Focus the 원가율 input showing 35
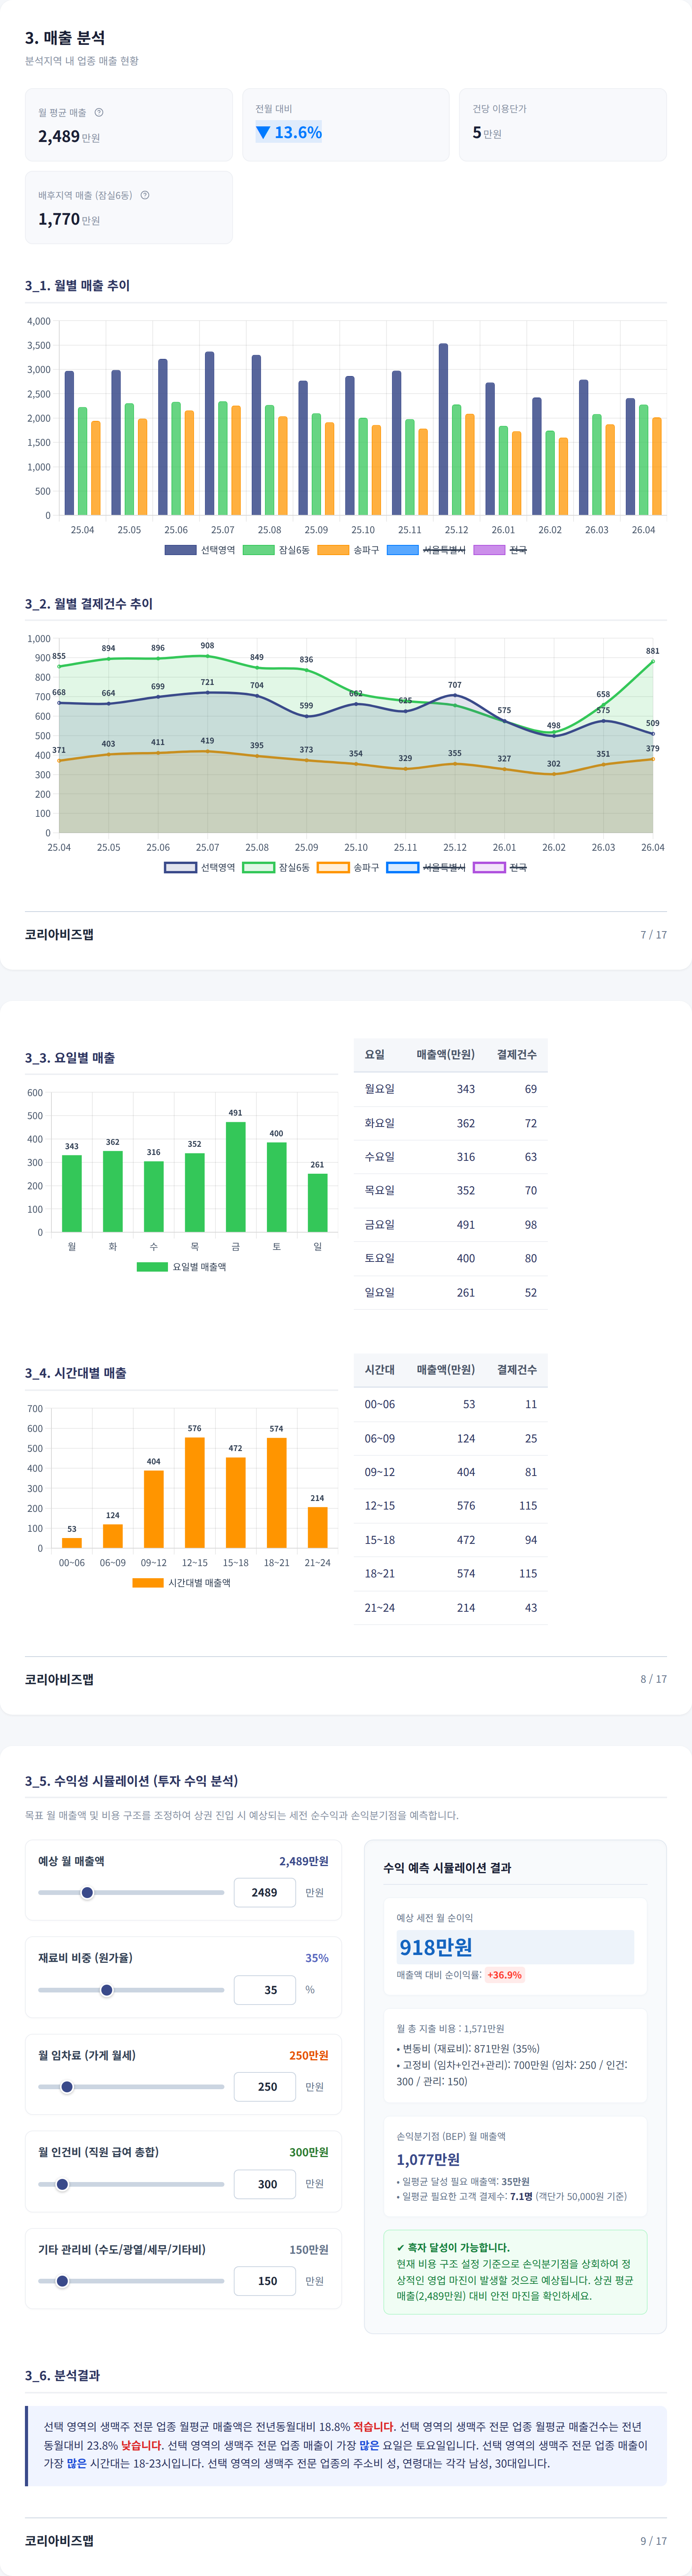 265,1990
